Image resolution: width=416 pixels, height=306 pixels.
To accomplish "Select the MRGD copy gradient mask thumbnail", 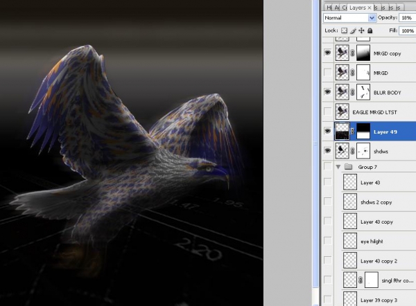I will click(x=363, y=53).
